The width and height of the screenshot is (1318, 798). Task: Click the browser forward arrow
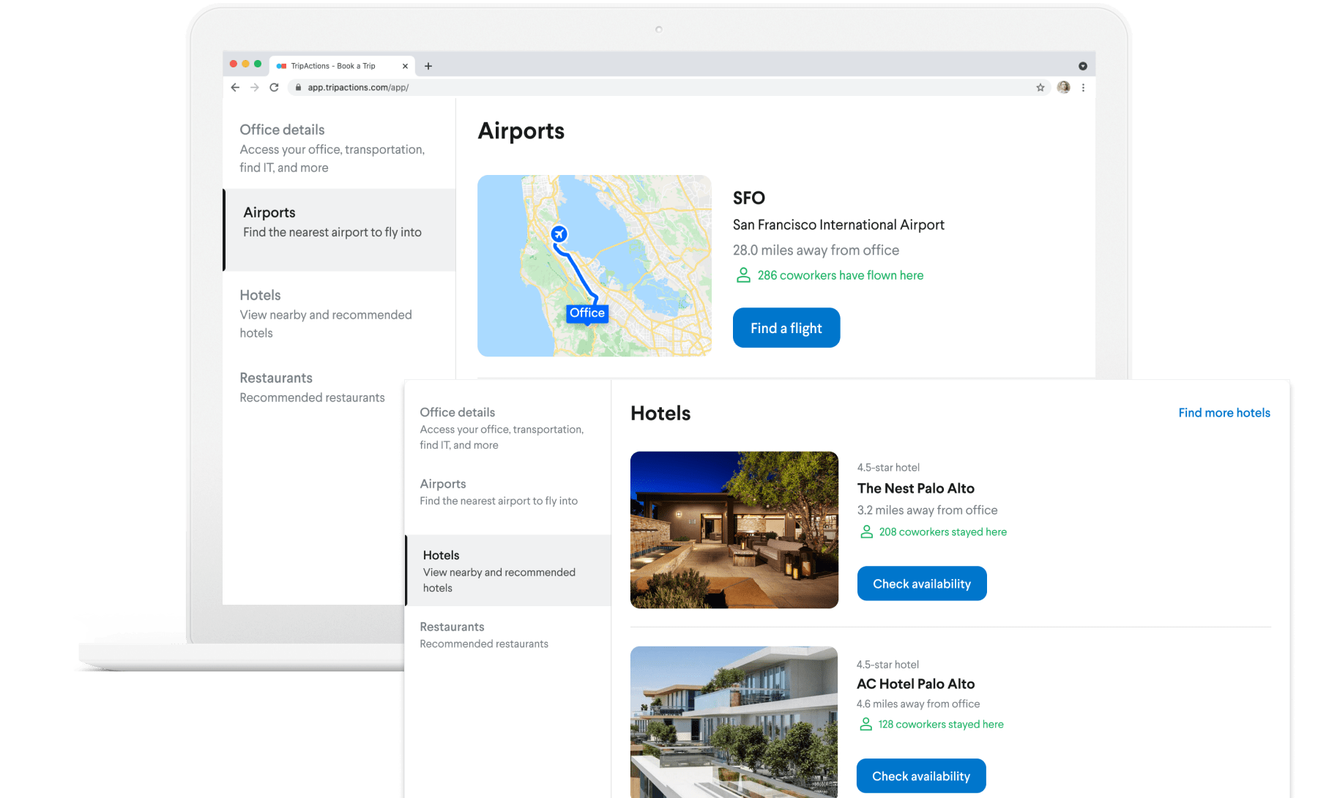(255, 87)
